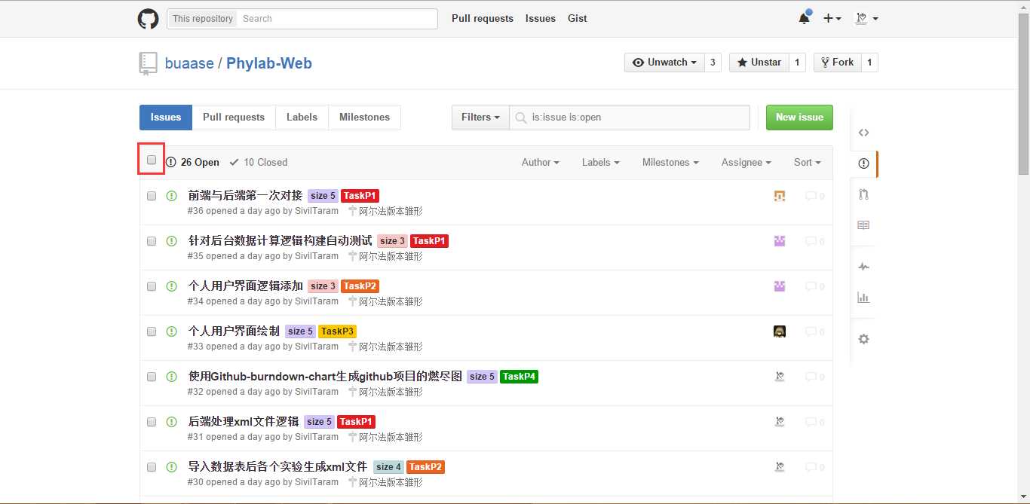Viewport: 1030px width, 504px height.
Task: Click the open-issue icon on issue #35
Action: [171, 241]
